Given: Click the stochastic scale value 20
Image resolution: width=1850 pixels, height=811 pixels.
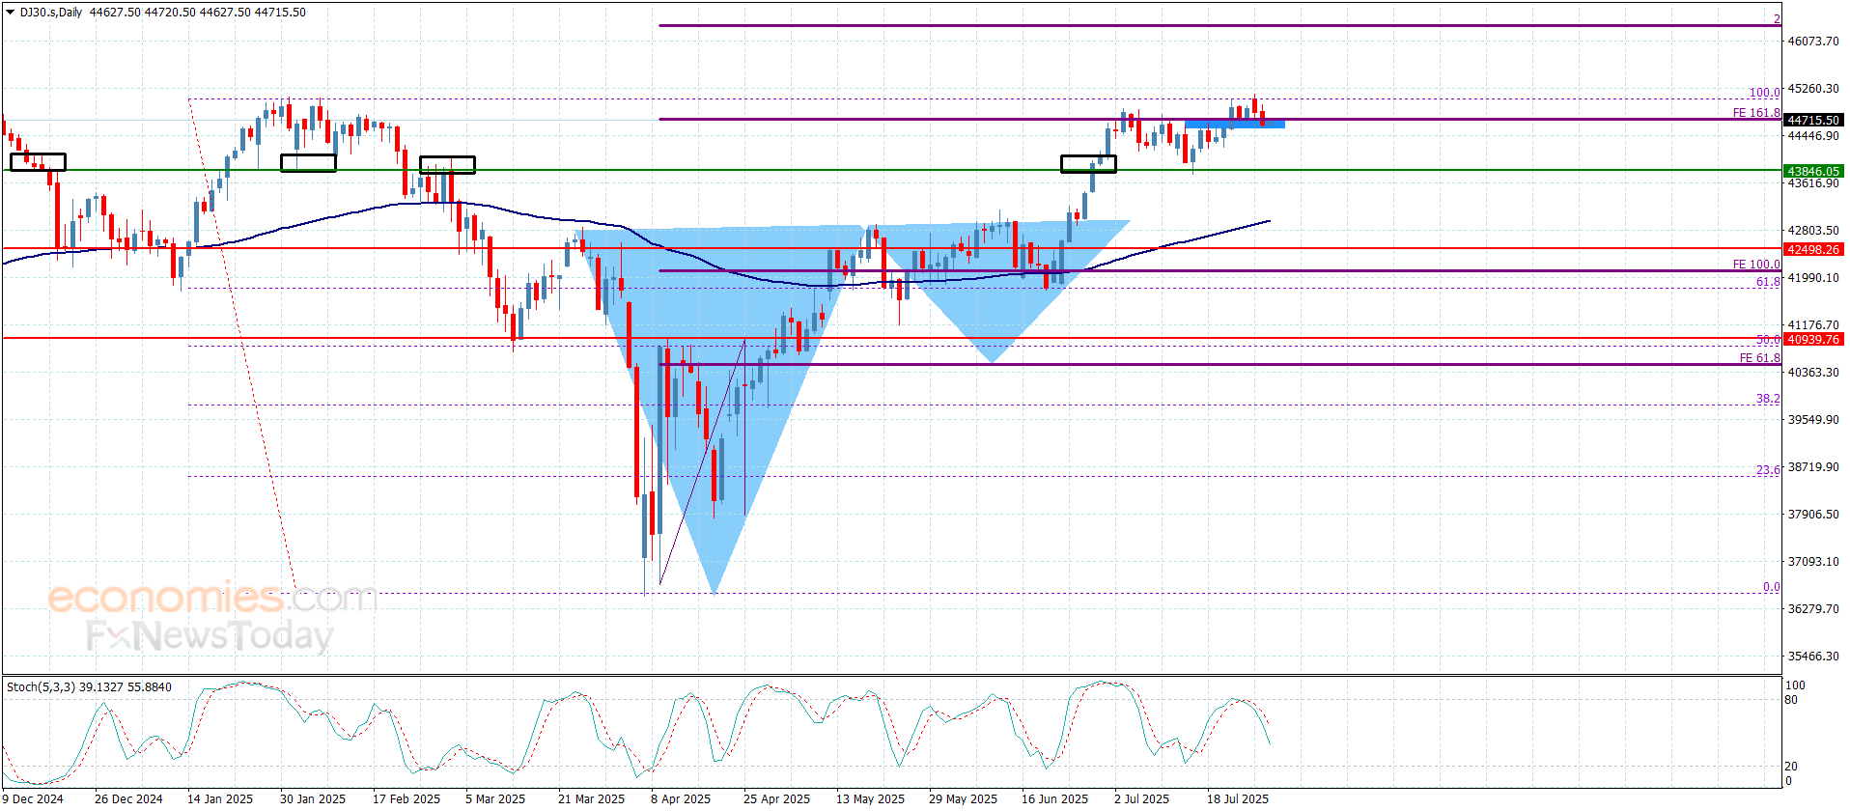Looking at the screenshot, I should pyautogui.click(x=1791, y=767).
